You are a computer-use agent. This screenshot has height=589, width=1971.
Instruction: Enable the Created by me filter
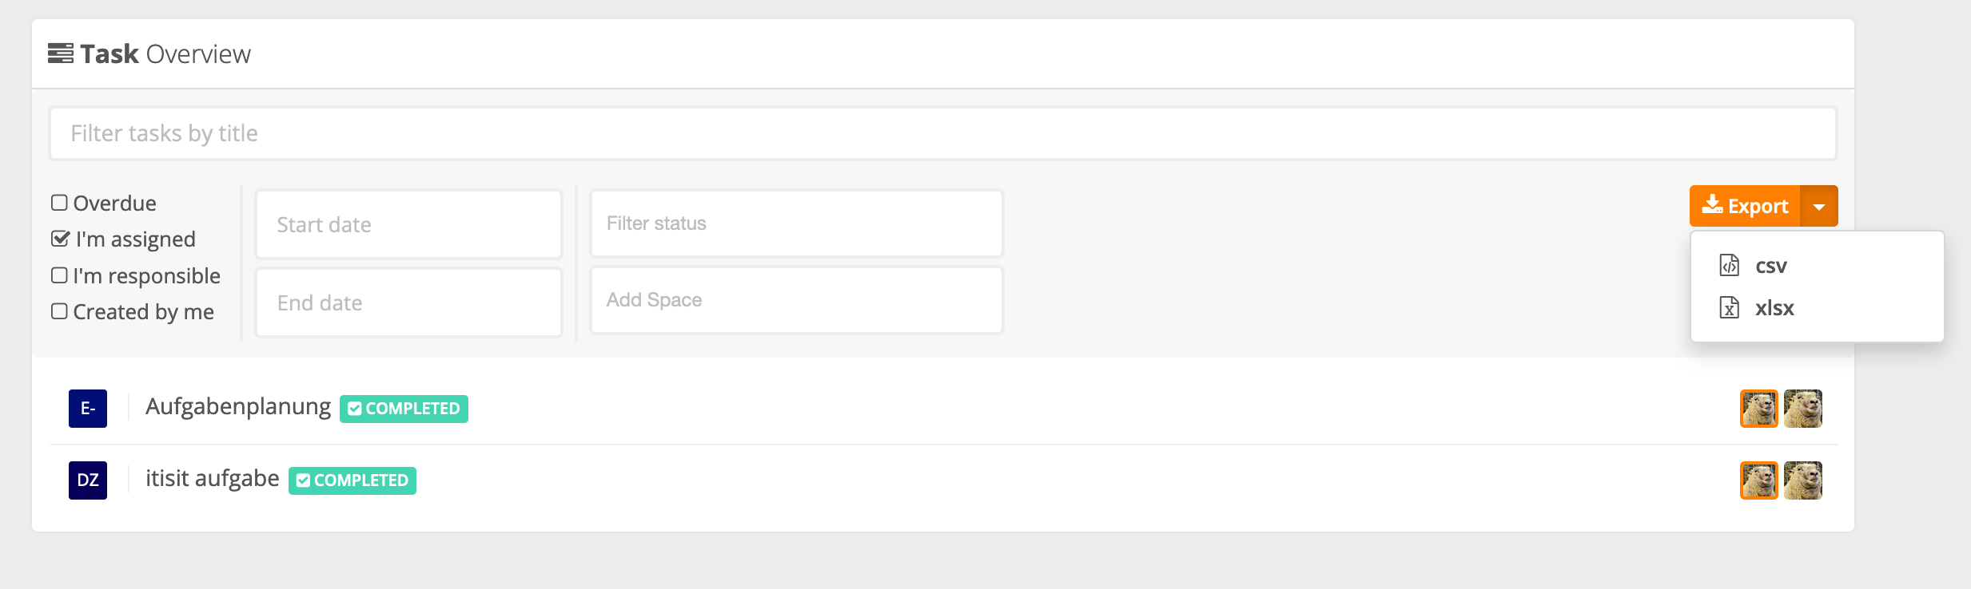(58, 311)
